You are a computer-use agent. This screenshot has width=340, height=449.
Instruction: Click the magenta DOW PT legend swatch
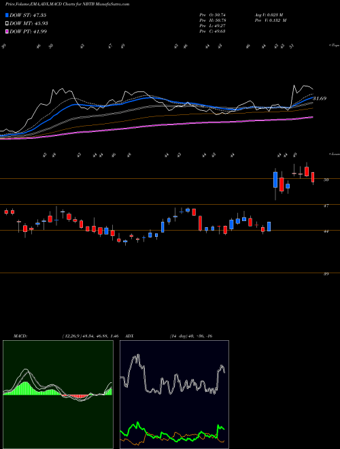tap(7, 31)
